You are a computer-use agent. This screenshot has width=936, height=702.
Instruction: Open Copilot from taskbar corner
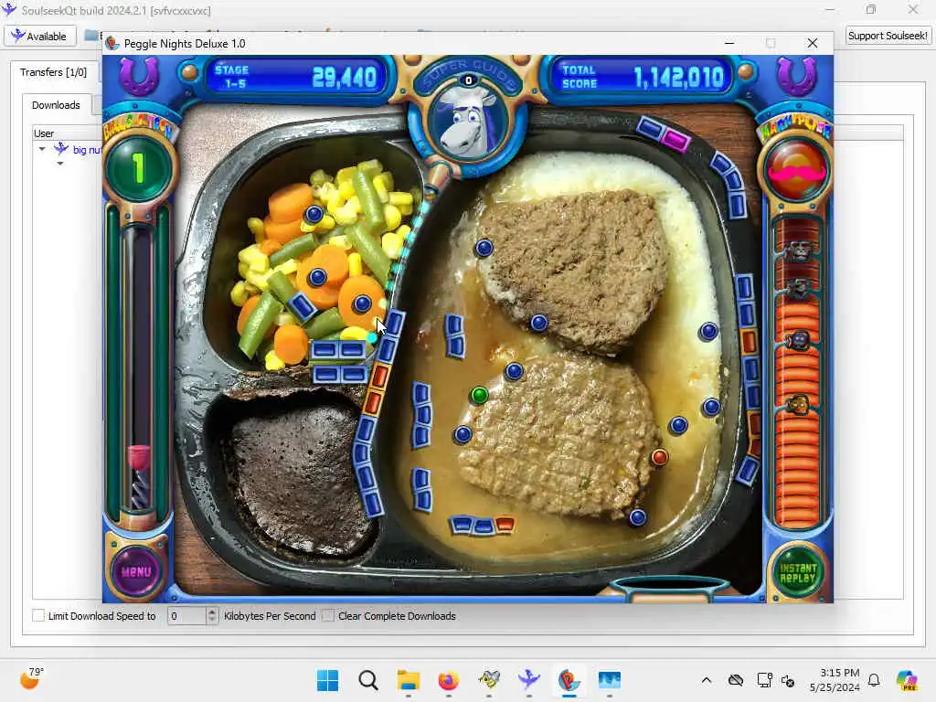click(x=906, y=680)
